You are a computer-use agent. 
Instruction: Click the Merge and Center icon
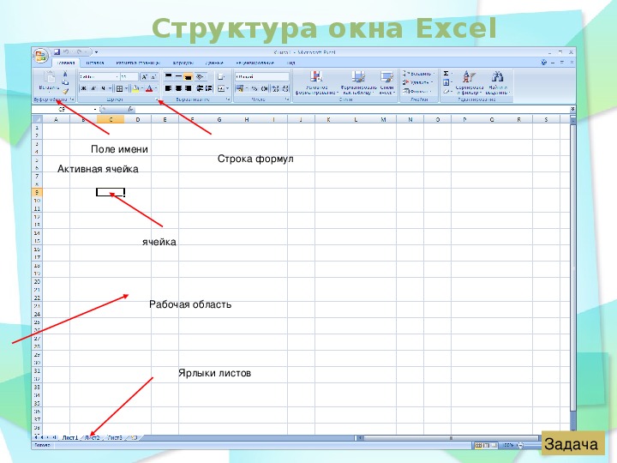(x=221, y=88)
